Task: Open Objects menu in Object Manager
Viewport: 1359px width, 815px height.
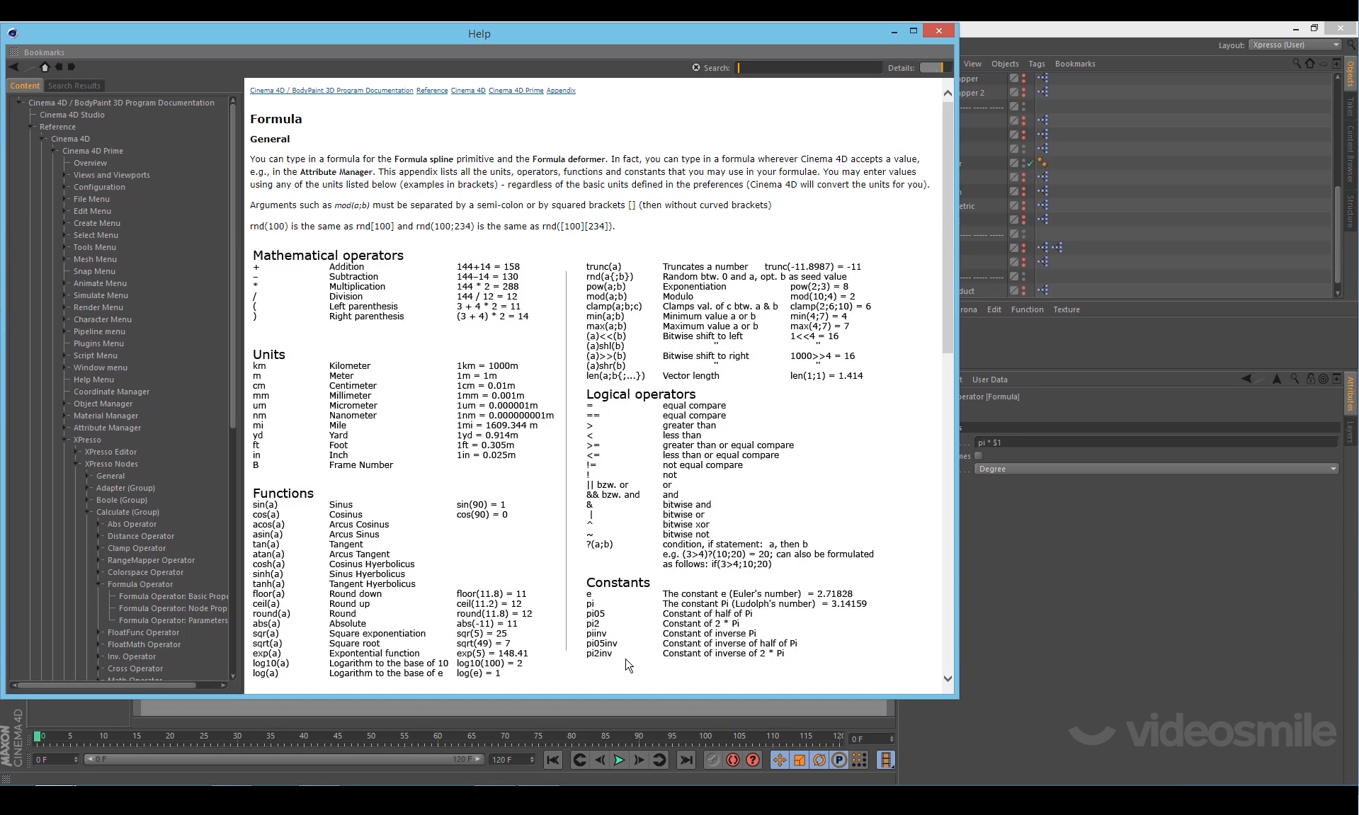Action: click(1005, 64)
